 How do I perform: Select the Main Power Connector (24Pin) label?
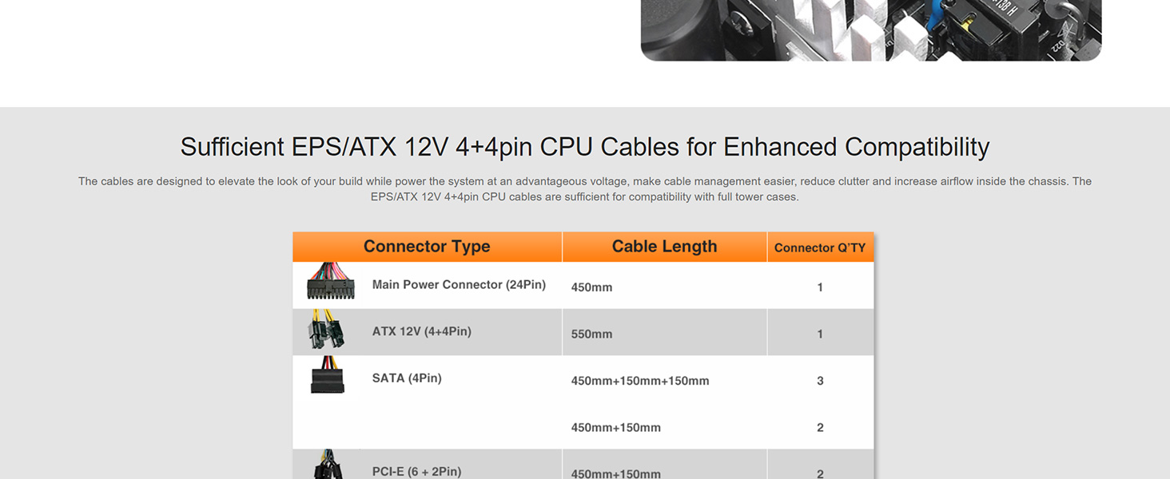click(x=459, y=284)
